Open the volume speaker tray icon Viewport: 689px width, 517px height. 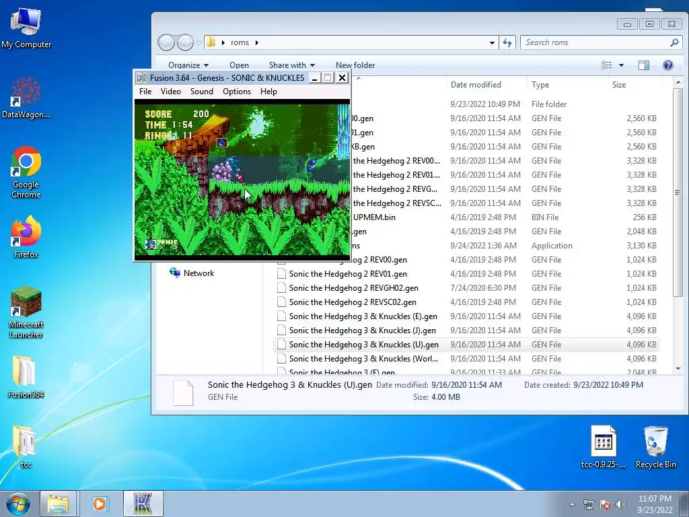point(621,505)
